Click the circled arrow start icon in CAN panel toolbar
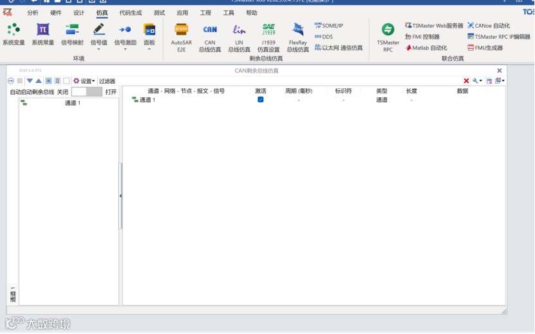 click(x=11, y=81)
